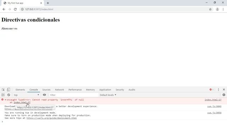
Task: Open the top context dropdown
Action: click(x=26, y=95)
